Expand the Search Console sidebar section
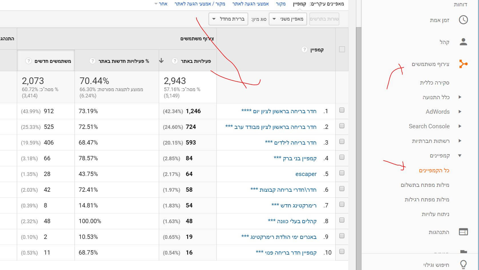Viewport: 479px width, 270px height. 460,126
